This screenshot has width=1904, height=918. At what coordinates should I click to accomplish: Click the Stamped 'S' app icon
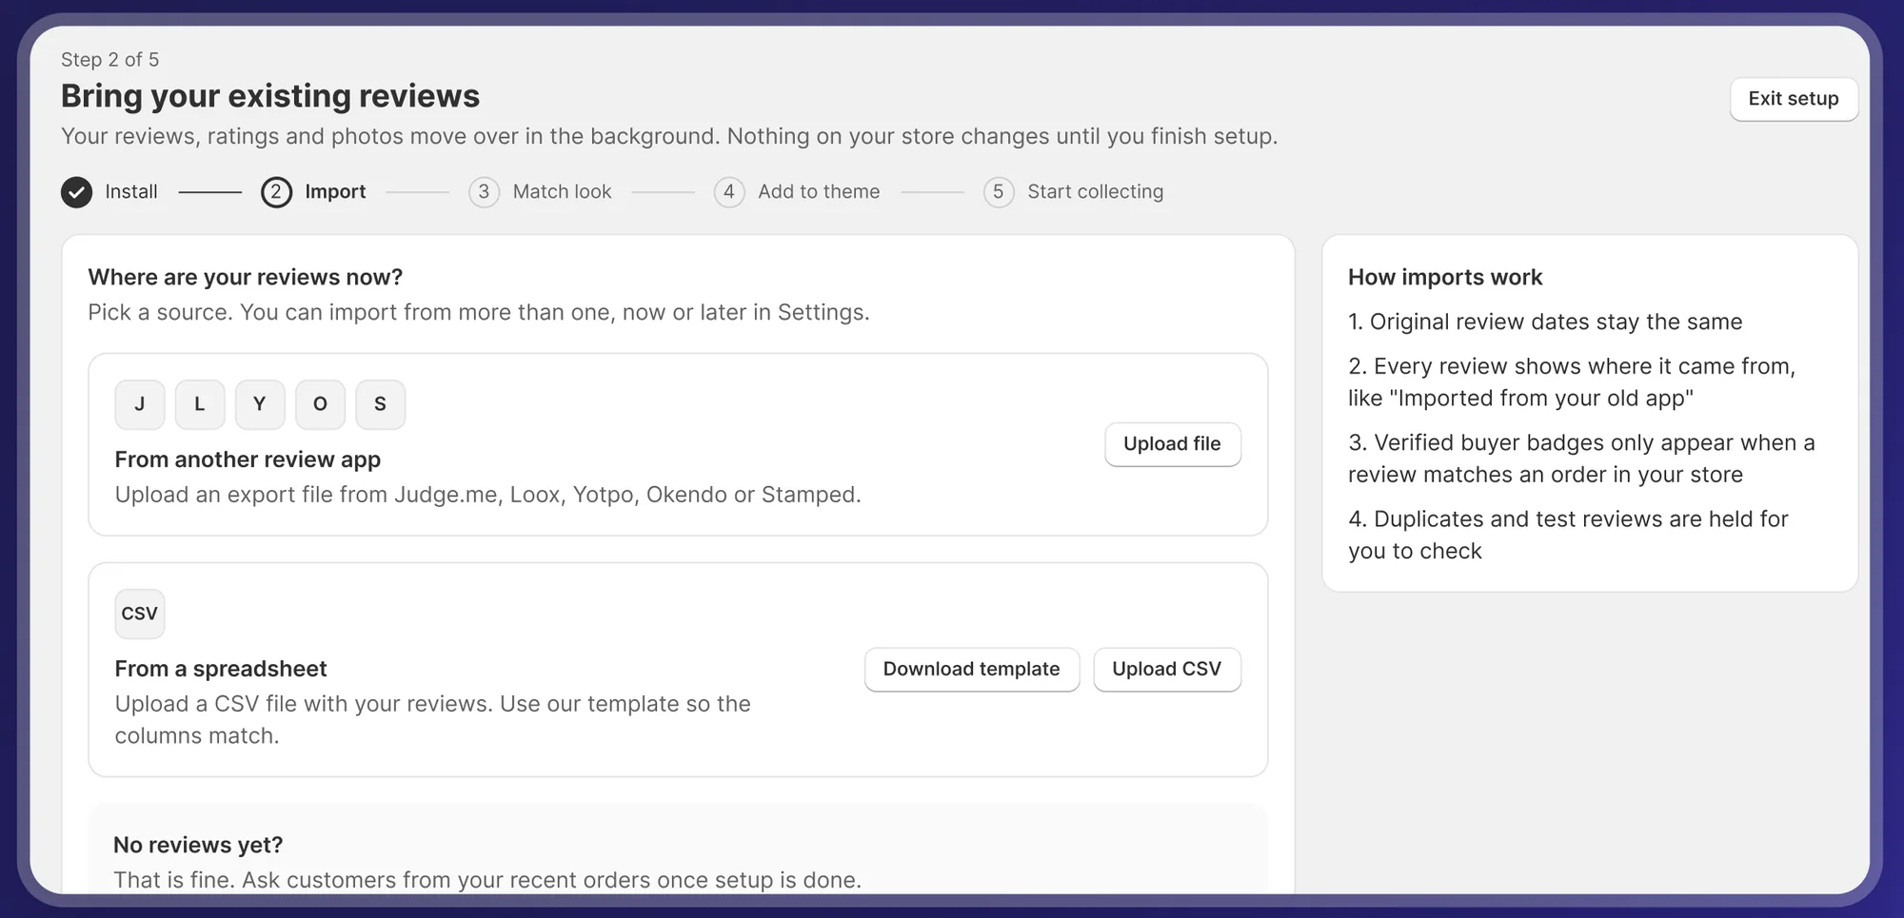click(x=381, y=404)
